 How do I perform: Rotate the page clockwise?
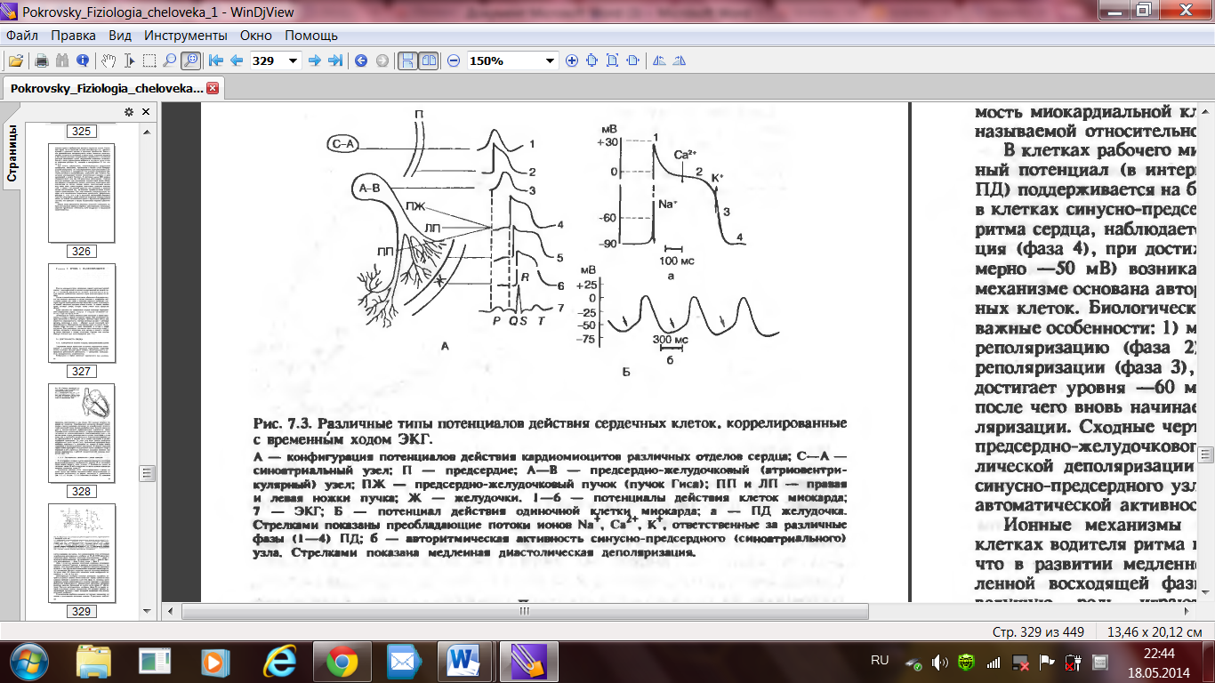point(680,60)
